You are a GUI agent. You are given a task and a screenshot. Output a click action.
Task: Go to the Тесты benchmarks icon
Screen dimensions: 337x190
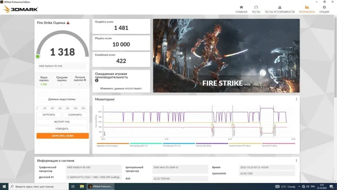pyautogui.click(x=256, y=8)
